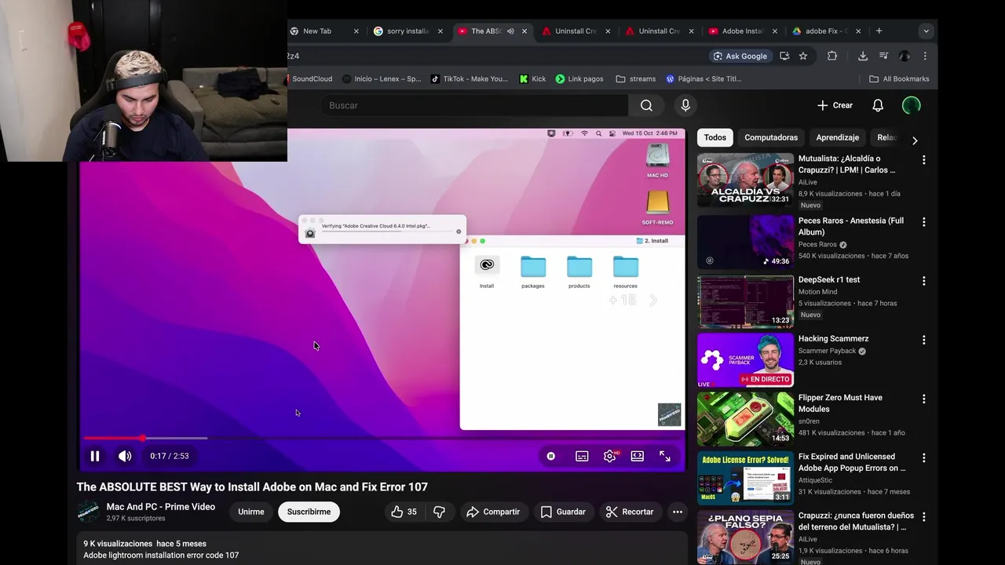Image resolution: width=1005 pixels, height=565 pixels.
Task: Select the Computadoras filter chip
Action: (771, 137)
